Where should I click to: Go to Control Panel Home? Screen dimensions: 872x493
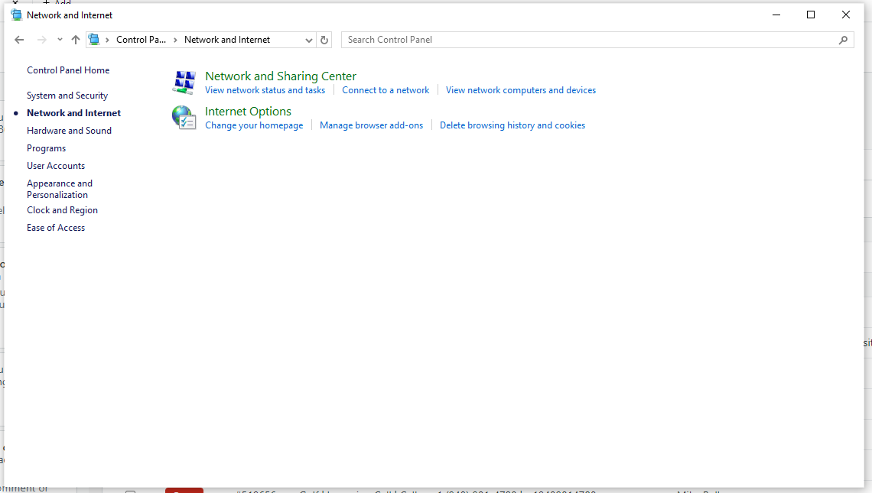tap(68, 70)
